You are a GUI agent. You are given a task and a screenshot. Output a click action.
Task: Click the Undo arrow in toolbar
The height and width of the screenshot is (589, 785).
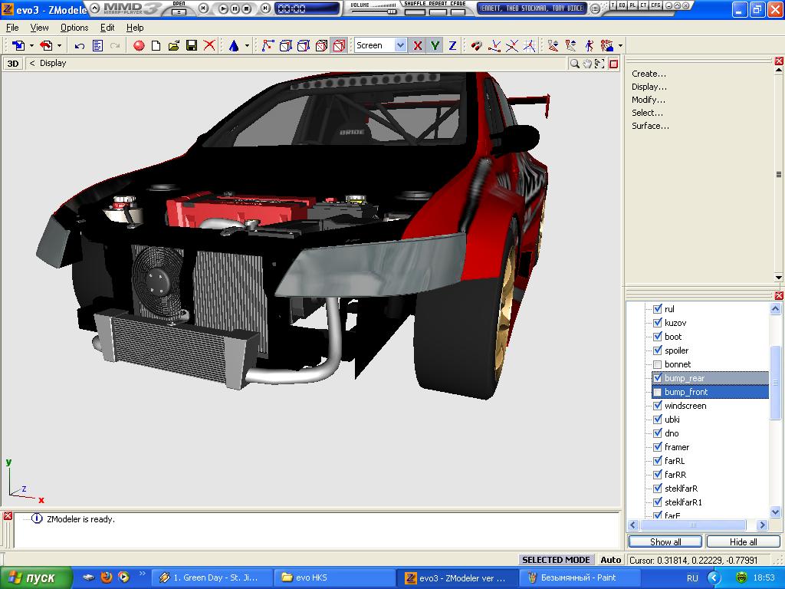point(80,46)
